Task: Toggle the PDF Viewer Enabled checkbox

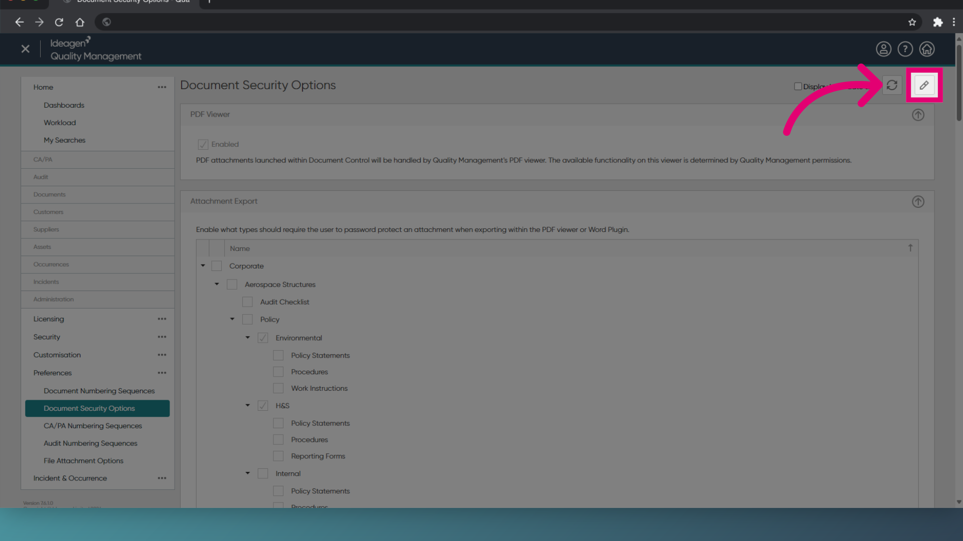Action: pyautogui.click(x=203, y=144)
